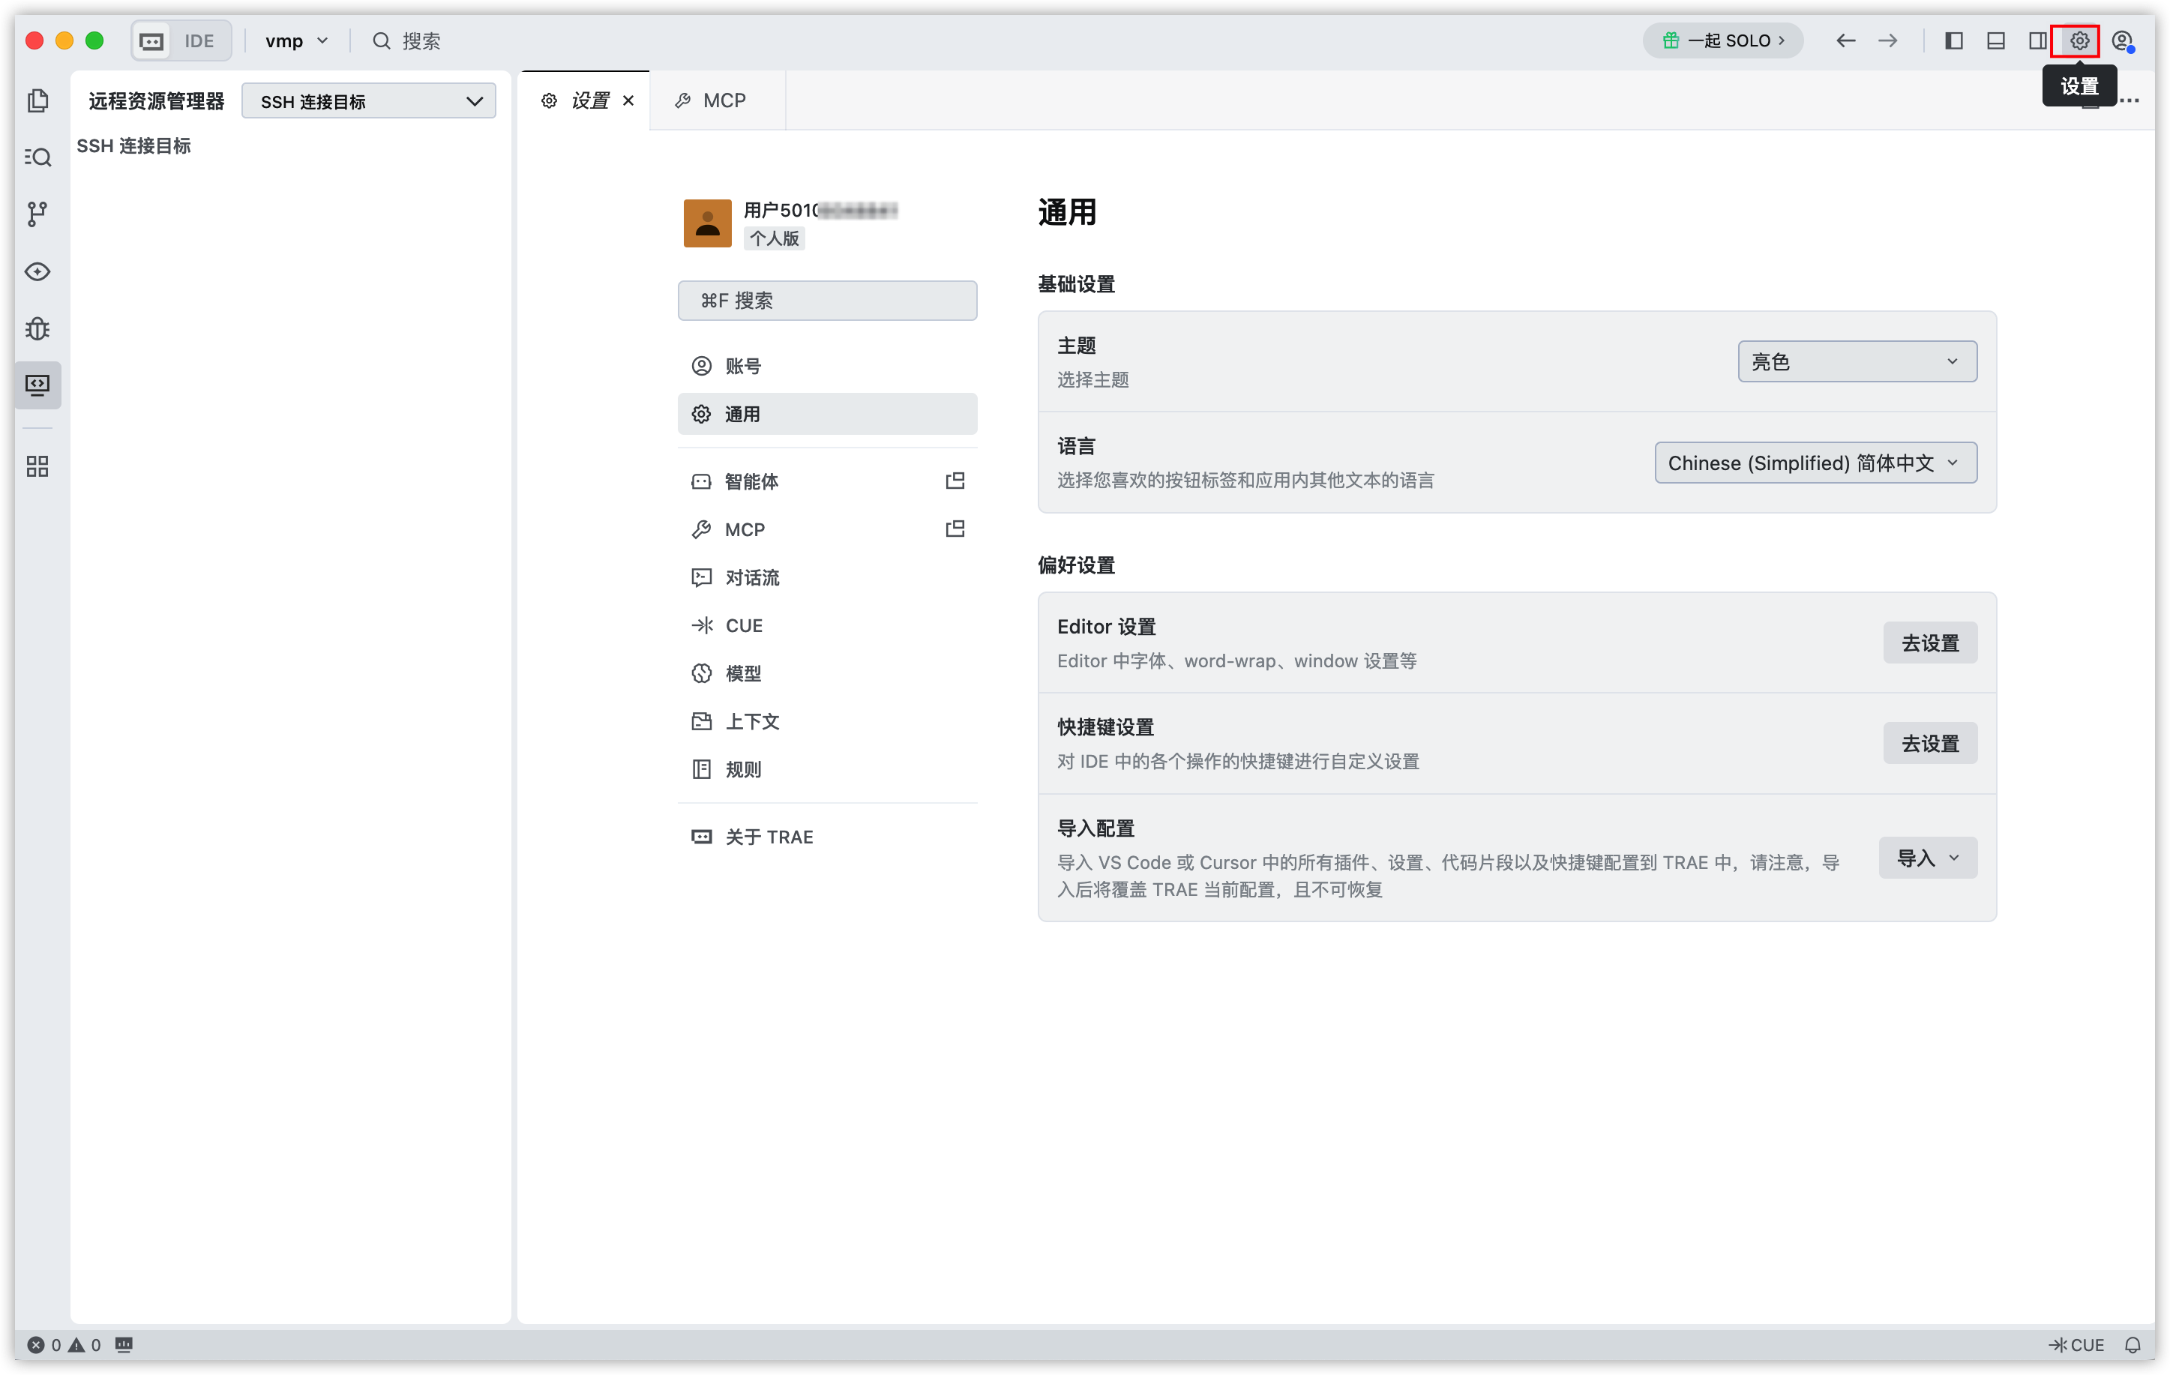Open the source control branch icon
This screenshot has height=1375, width=2170.
[x=37, y=214]
